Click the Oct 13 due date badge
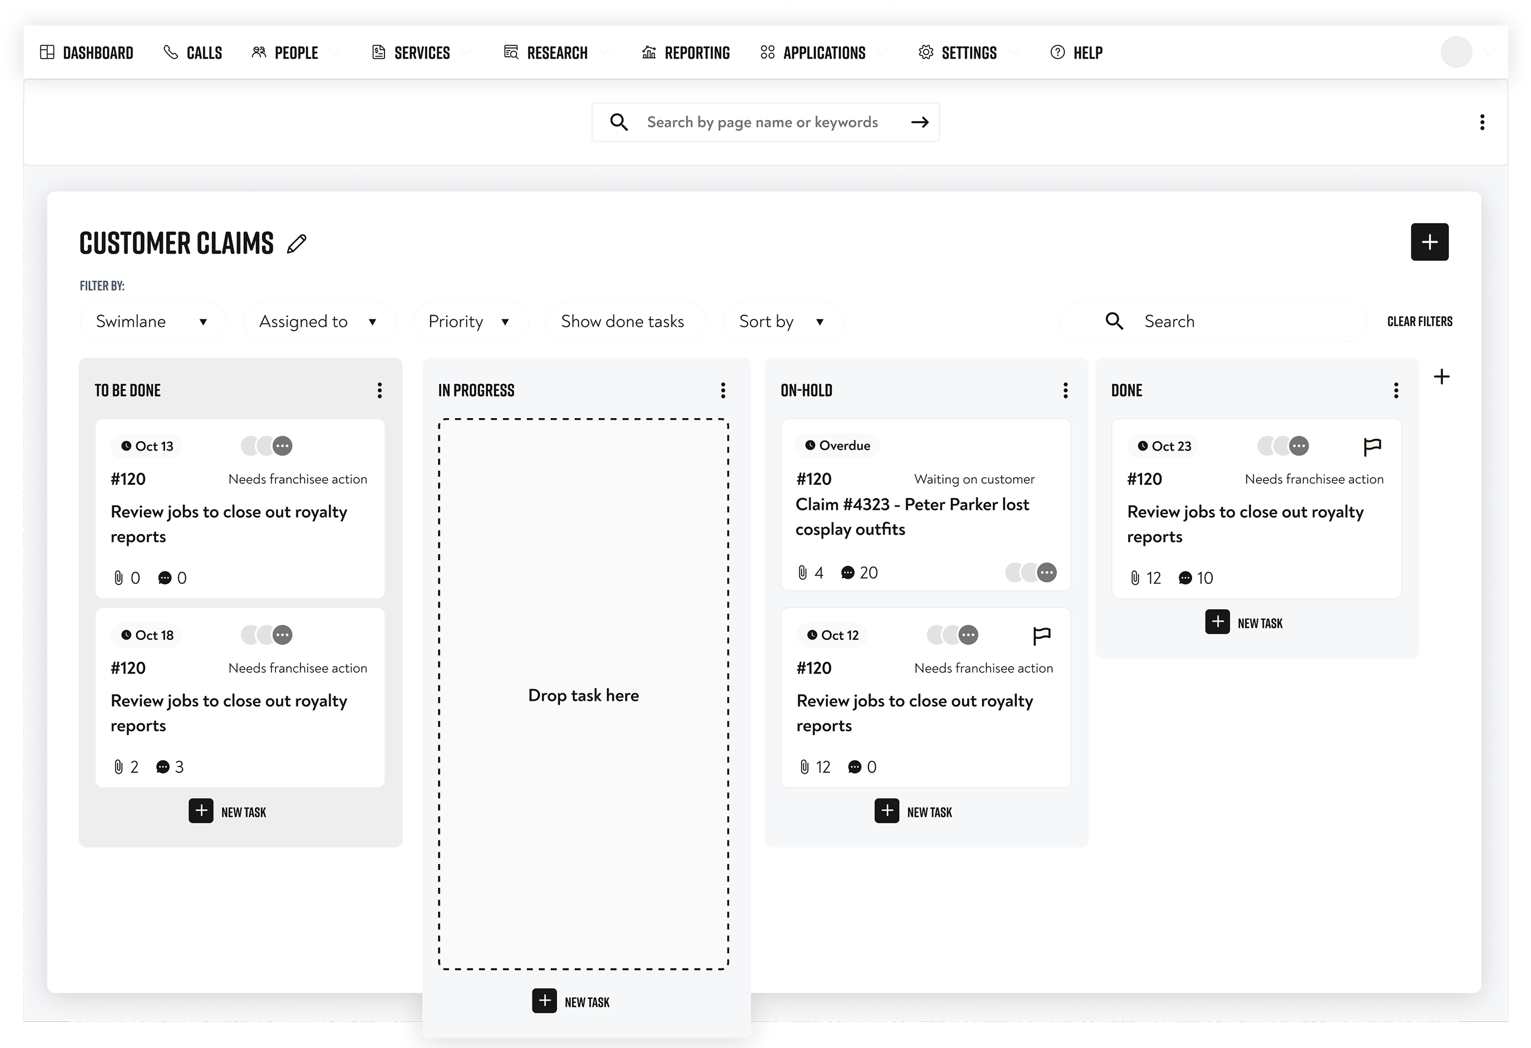 146,446
